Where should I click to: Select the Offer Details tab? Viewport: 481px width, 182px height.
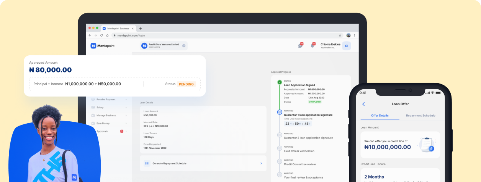tap(380, 116)
